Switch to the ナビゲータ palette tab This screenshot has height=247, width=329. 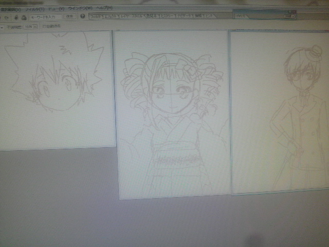(x=184, y=15)
